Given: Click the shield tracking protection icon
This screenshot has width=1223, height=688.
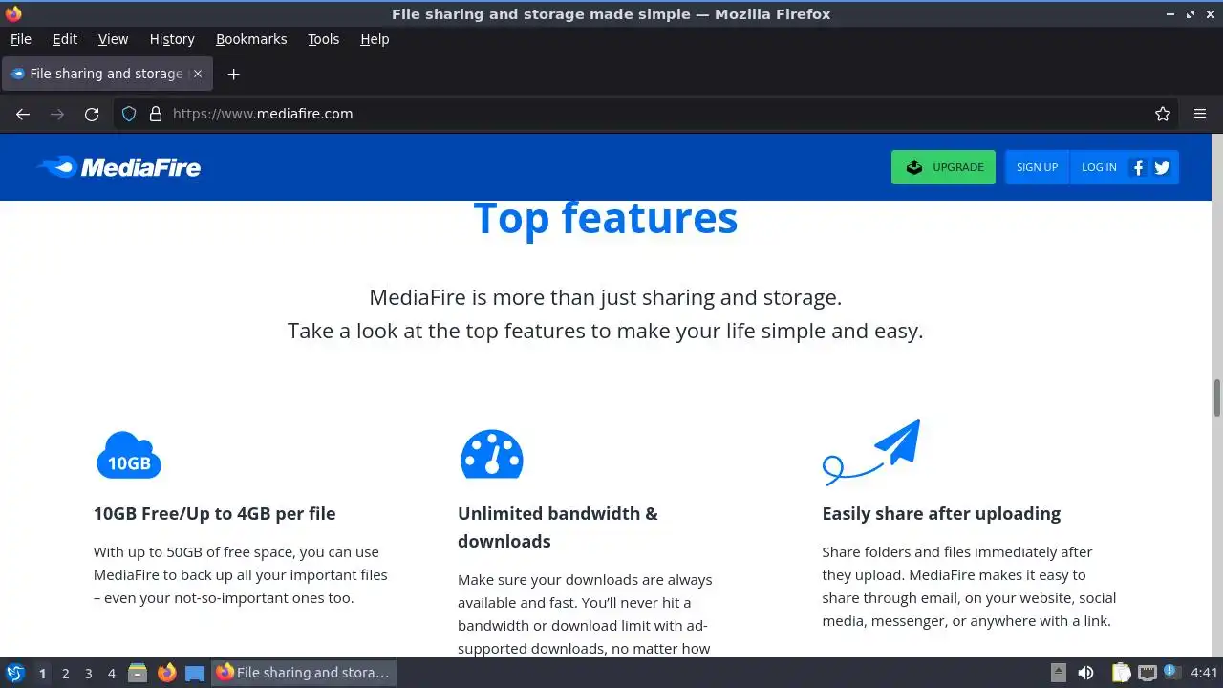Looking at the screenshot, I should pos(129,114).
